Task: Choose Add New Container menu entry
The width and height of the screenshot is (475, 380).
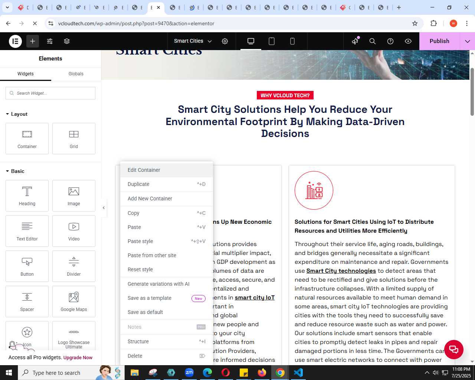Action: click(167, 199)
